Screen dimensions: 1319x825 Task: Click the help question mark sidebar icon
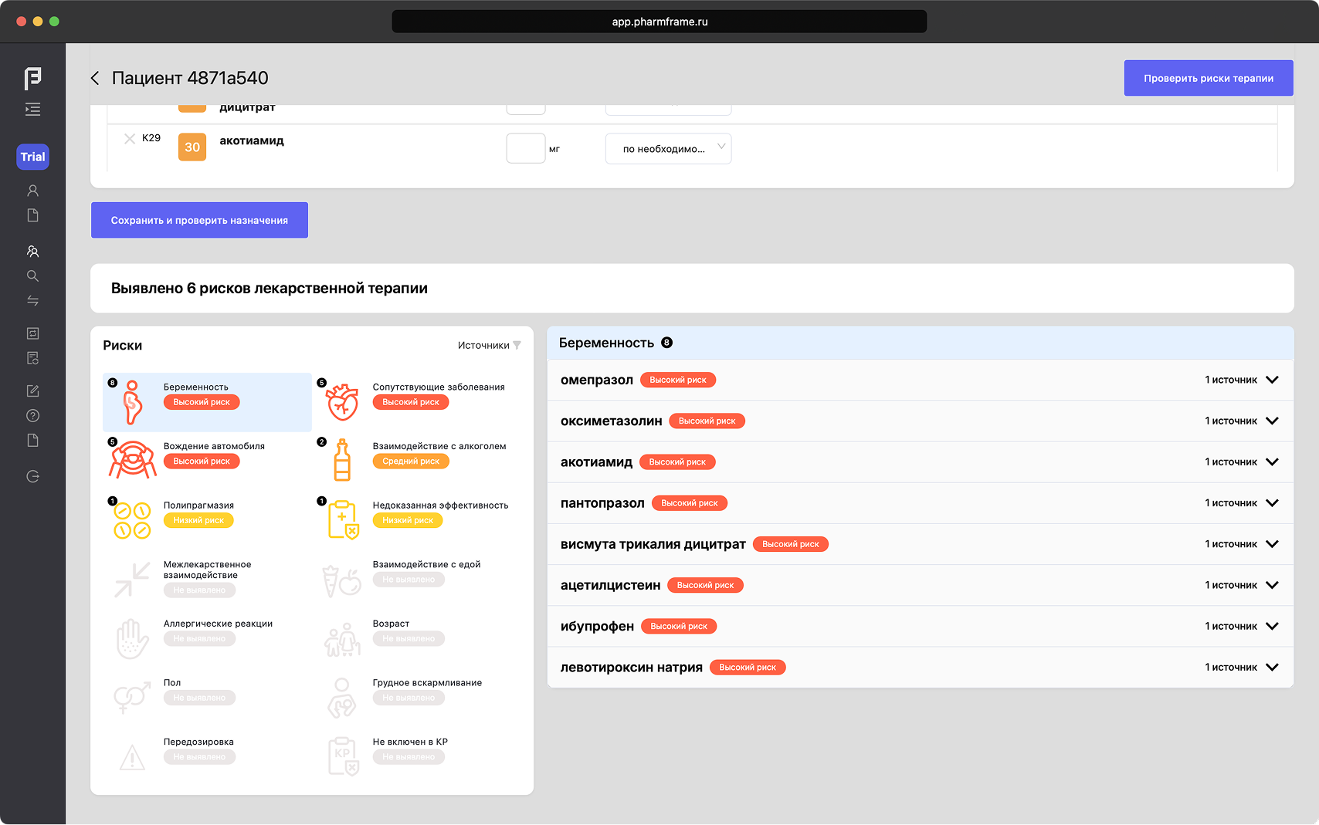click(x=32, y=416)
